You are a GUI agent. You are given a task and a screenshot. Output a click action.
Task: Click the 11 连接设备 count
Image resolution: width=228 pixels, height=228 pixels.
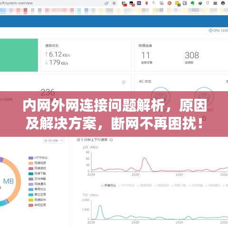145,56
